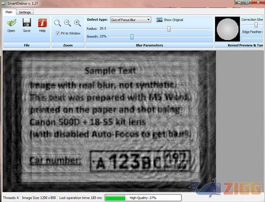Click the Smooth slider handle

(132, 36)
